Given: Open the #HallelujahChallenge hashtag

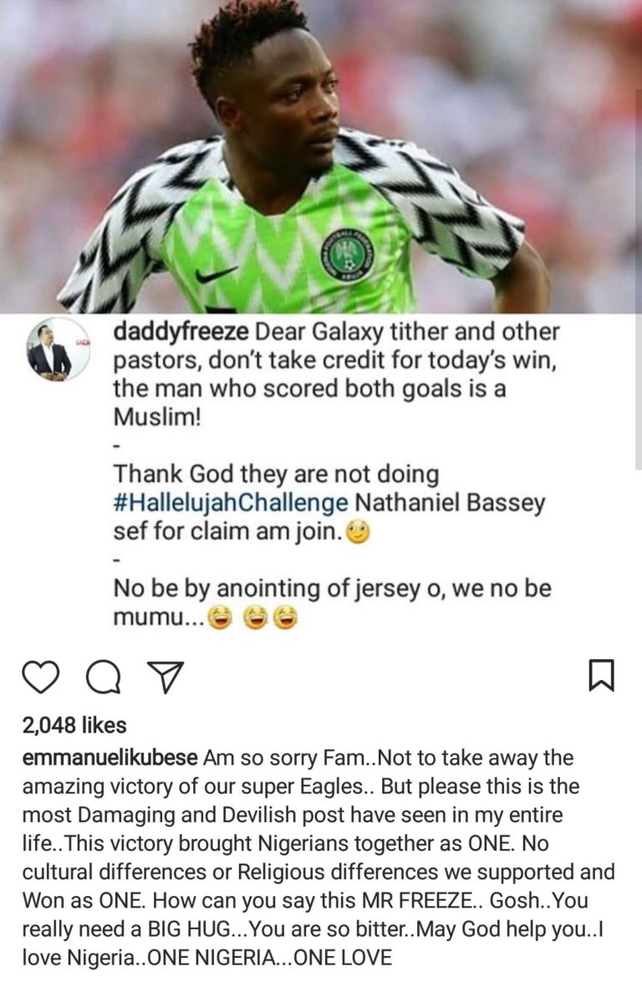Looking at the screenshot, I should tap(230, 504).
